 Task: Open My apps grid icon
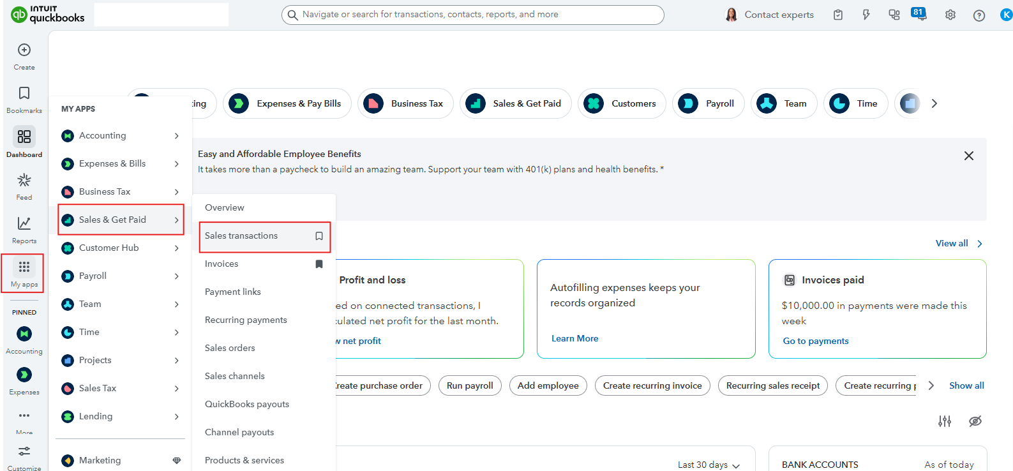(x=24, y=267)
